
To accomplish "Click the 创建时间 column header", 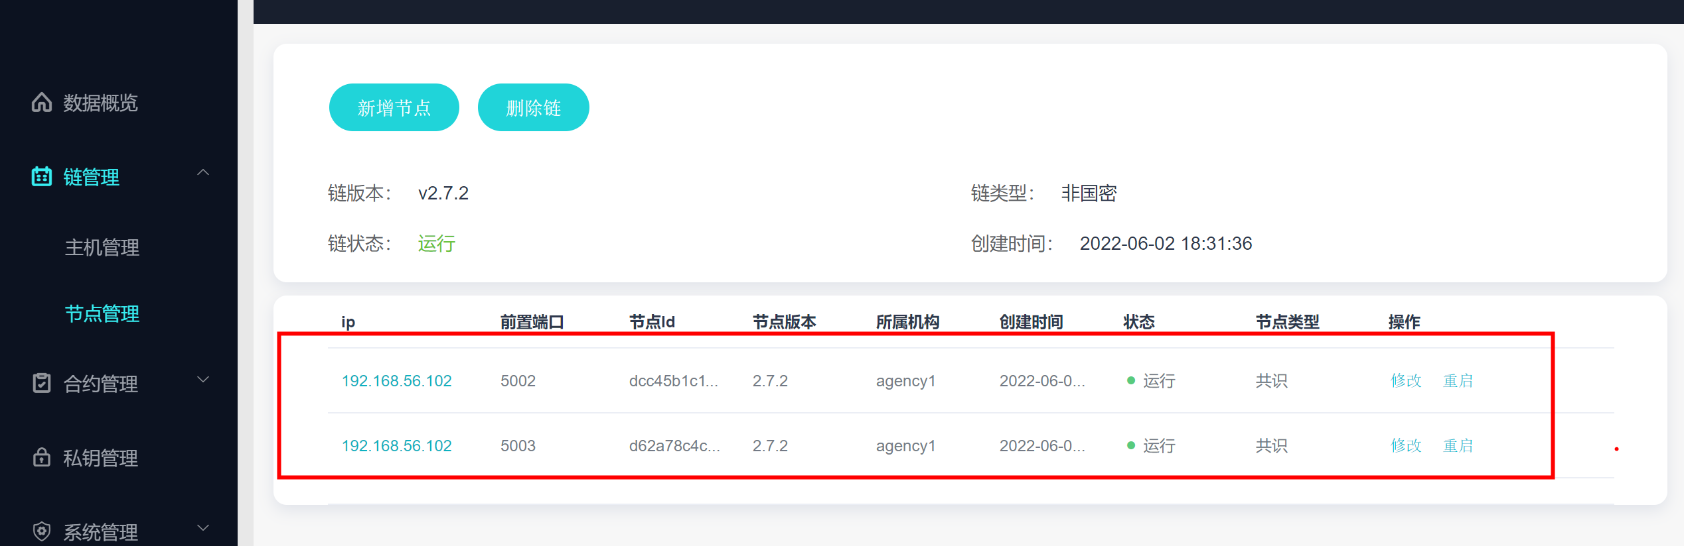I will [x=1031, y=322].
